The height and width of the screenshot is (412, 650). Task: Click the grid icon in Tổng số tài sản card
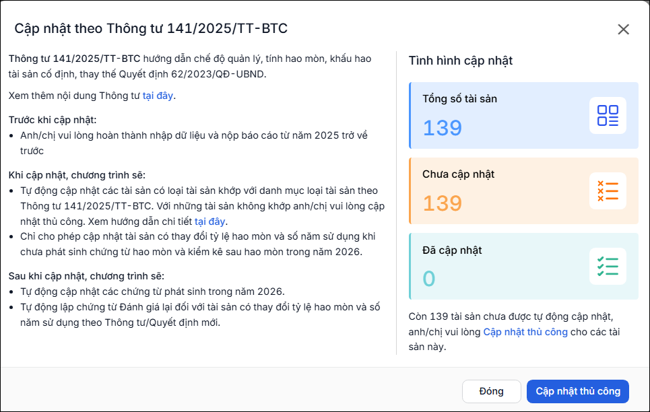pyautogui.click(x=608, y=115)
